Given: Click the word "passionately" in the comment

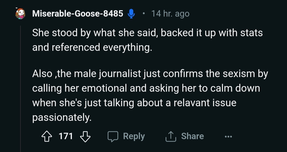Looking at the screenshot, I should pyautogui.click(x=62, y=117).
